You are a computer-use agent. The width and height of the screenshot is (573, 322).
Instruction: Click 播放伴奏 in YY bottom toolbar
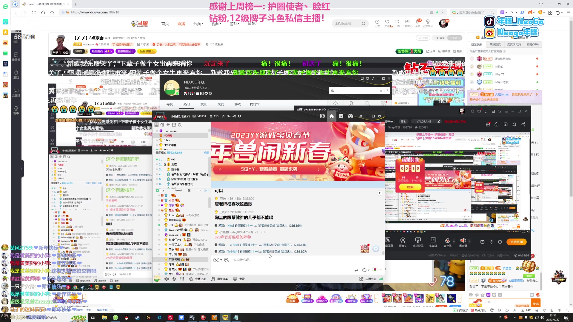[x=219, y=279]
